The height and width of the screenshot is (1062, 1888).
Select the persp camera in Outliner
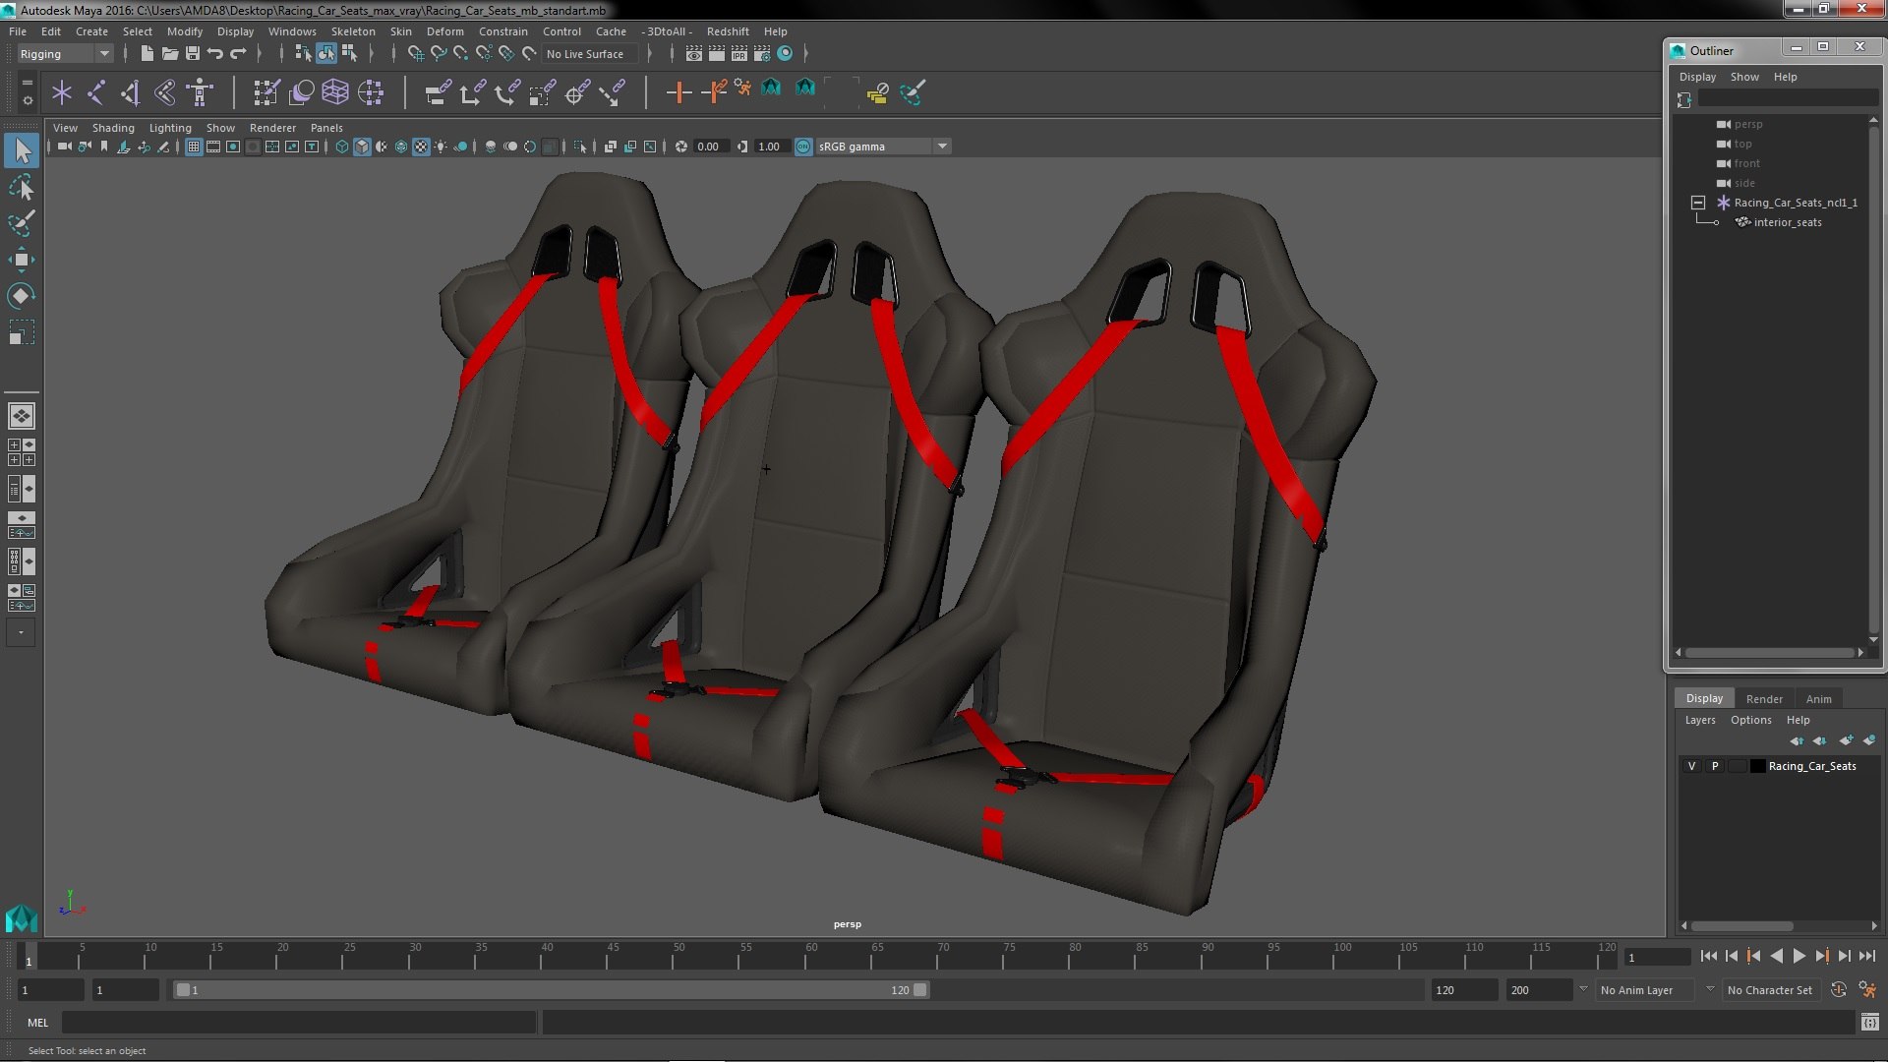(x=1747, y=124)
